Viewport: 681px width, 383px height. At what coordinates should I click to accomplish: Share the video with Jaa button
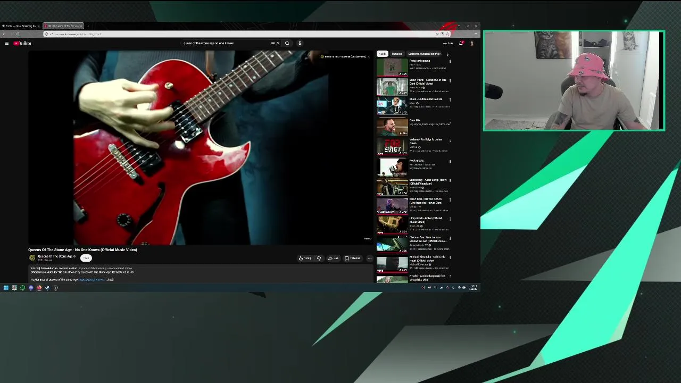click(333, 258)
